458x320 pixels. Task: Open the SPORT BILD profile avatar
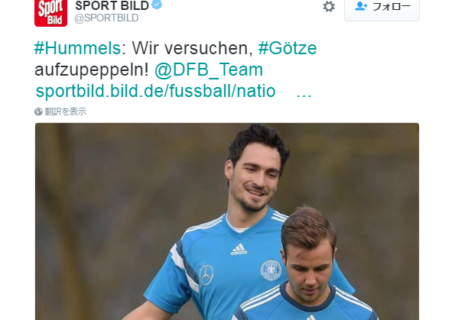(x=50, y=13)
